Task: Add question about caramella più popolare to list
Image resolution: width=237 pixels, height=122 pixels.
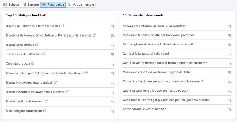Action: tap(230, 91)
